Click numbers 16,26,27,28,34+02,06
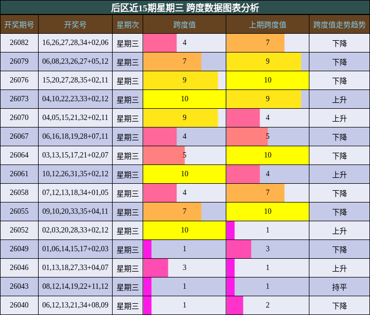 click(75, 43)
